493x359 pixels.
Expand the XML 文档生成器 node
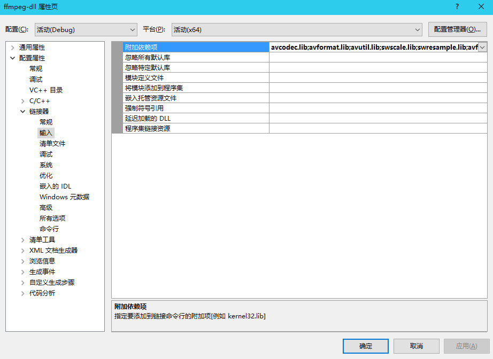pyautogui.click(x=22, y=251)
